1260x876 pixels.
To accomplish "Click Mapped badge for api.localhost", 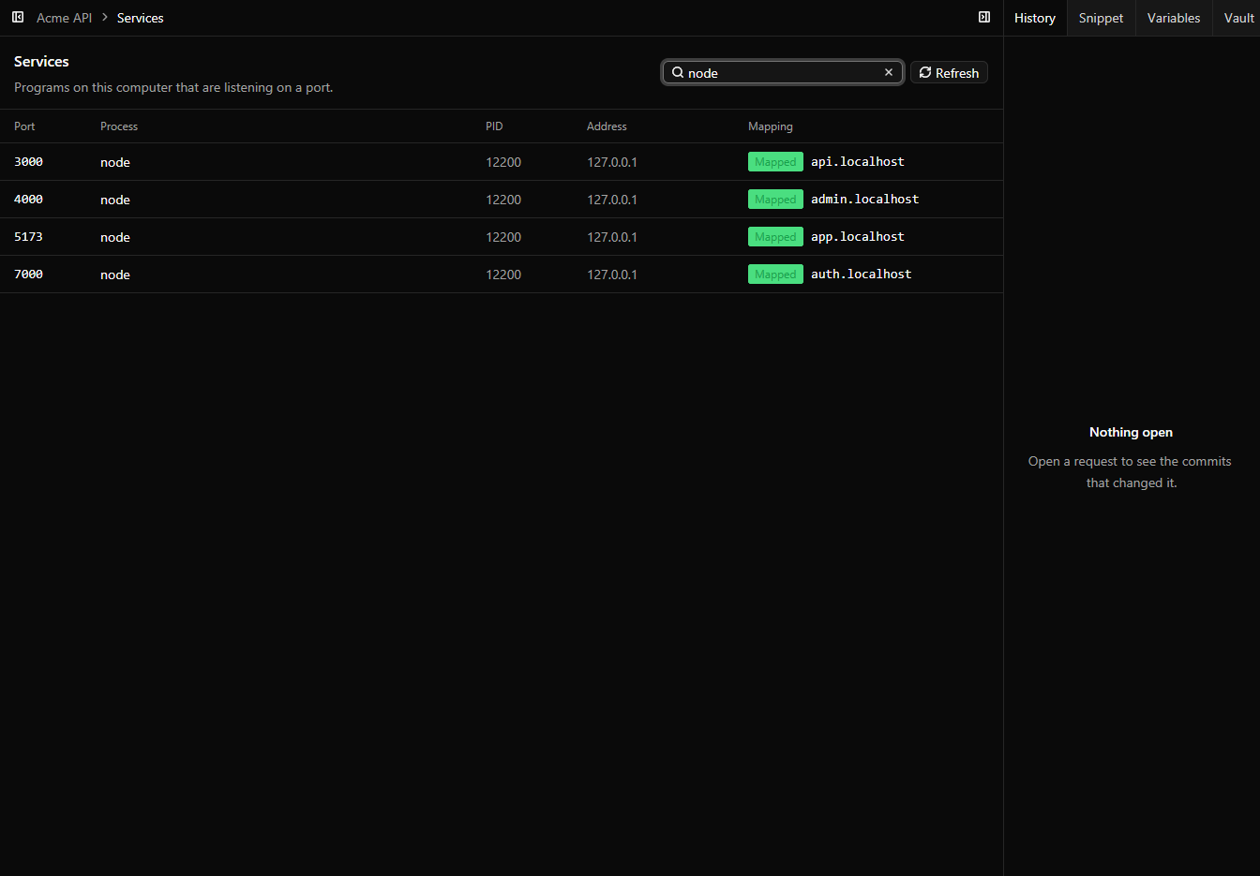I will tap(775, 162).
